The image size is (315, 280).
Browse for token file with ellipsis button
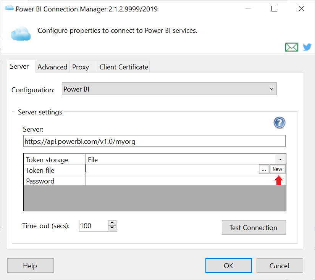264,169
